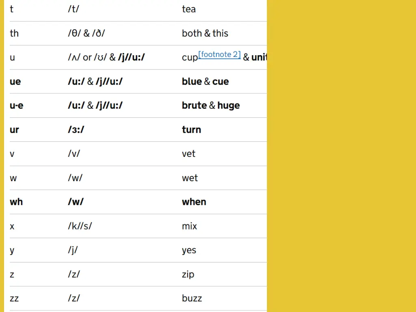Click the bold grapheme 'ue'

(x=15, y=82)
